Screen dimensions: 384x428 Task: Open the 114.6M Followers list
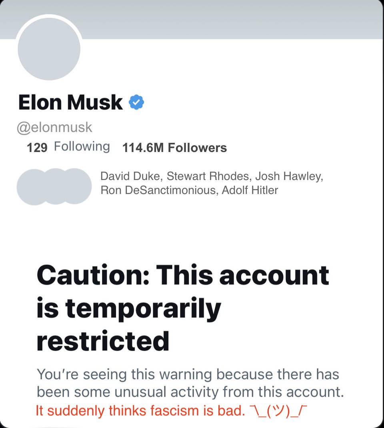(x=174, y=148)
